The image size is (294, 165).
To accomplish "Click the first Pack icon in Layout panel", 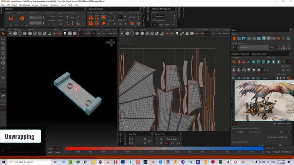I will coord(90,16).
